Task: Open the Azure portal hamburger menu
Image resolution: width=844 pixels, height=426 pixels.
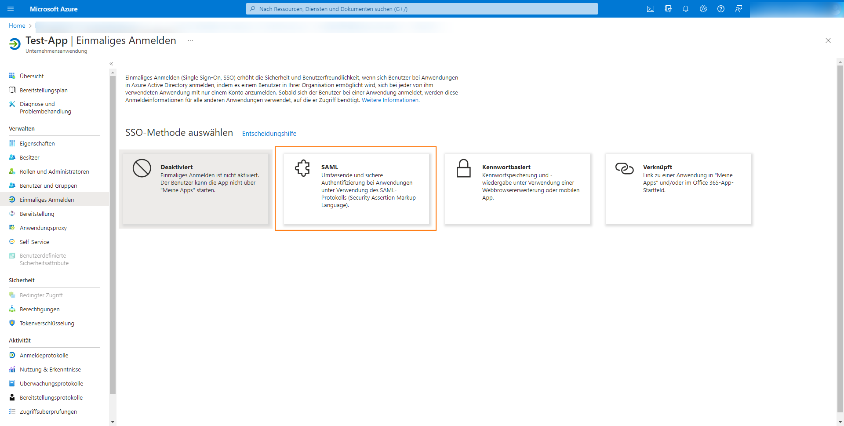Action: click(x=11, y=9)
